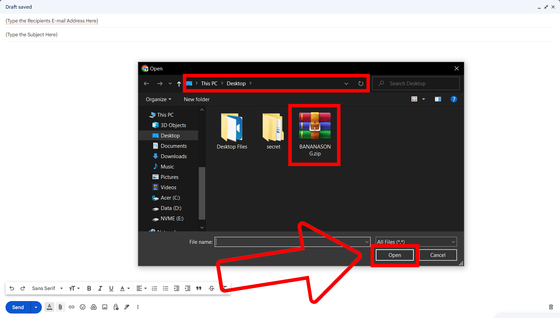Attach files with the paperclip icon
This screenshot has width=560, height=318.
point(60,307)
